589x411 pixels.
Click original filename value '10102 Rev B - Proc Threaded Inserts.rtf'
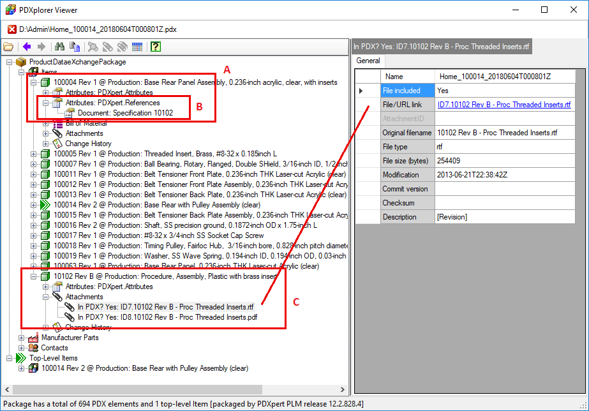[x=505, y=133]
